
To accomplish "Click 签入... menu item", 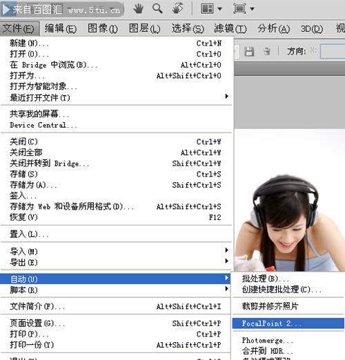I will coord(116,196).
